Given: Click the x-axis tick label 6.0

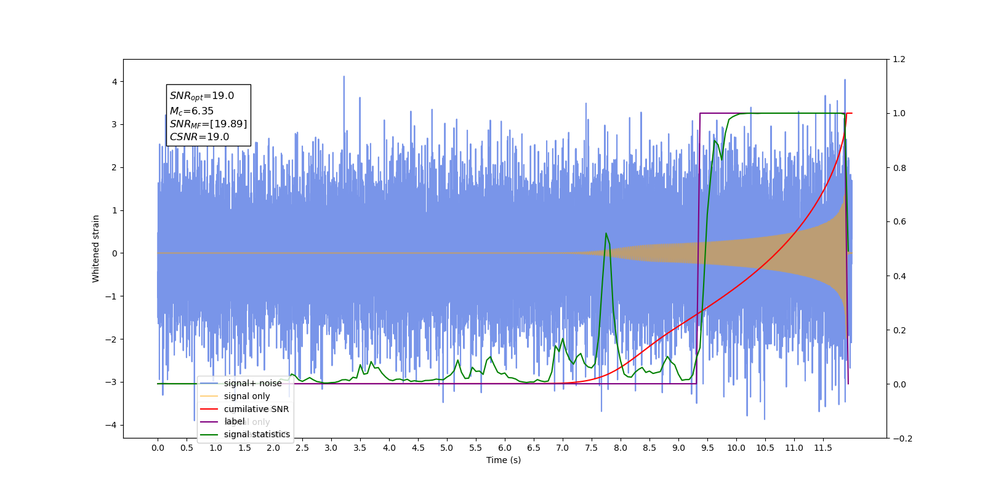Looking at the screenshot, I should point(505,448).
